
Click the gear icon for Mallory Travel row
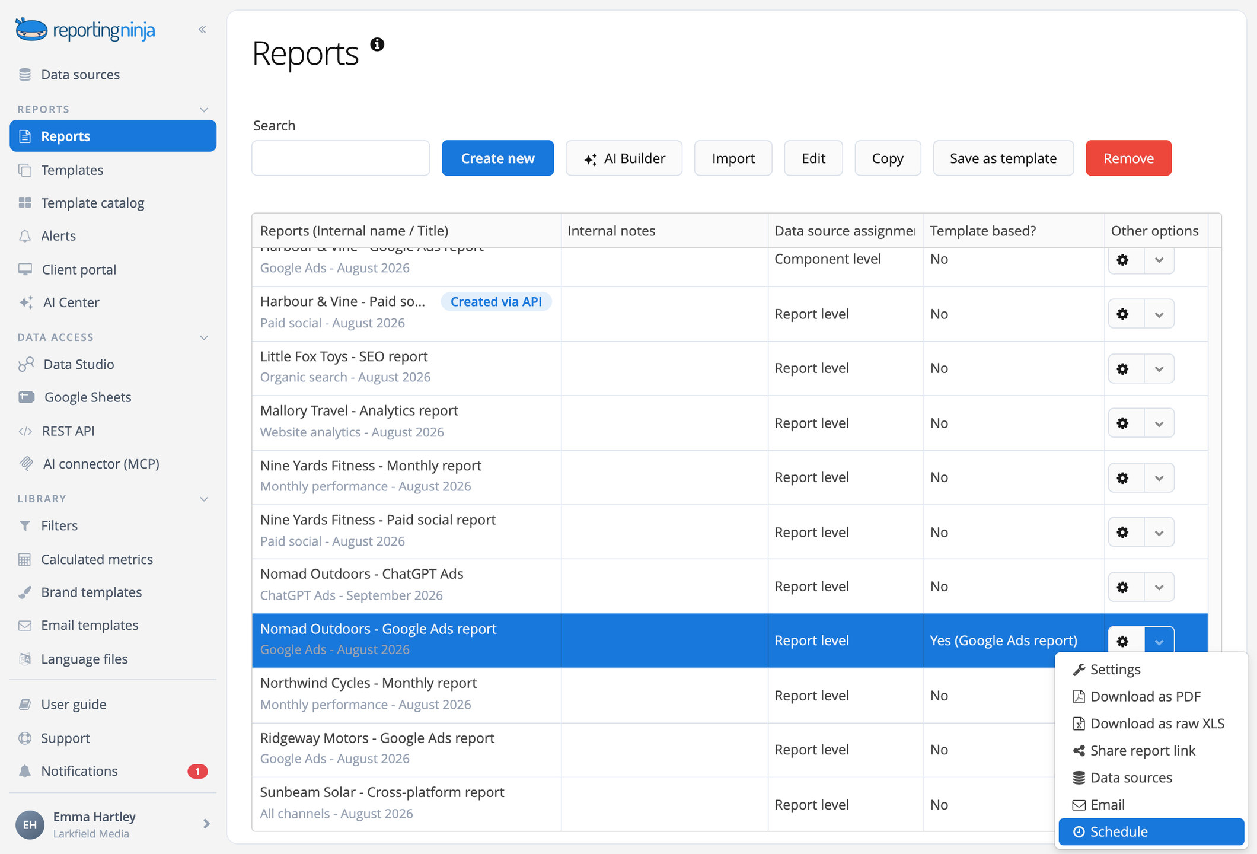pos(1123,423)
